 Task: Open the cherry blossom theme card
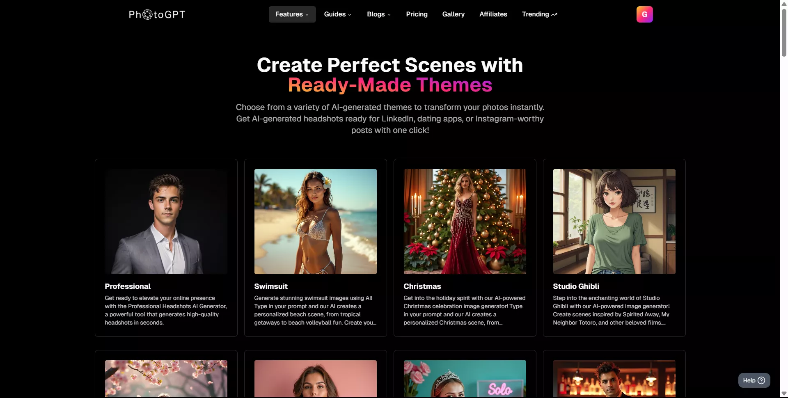coord(166,378)
